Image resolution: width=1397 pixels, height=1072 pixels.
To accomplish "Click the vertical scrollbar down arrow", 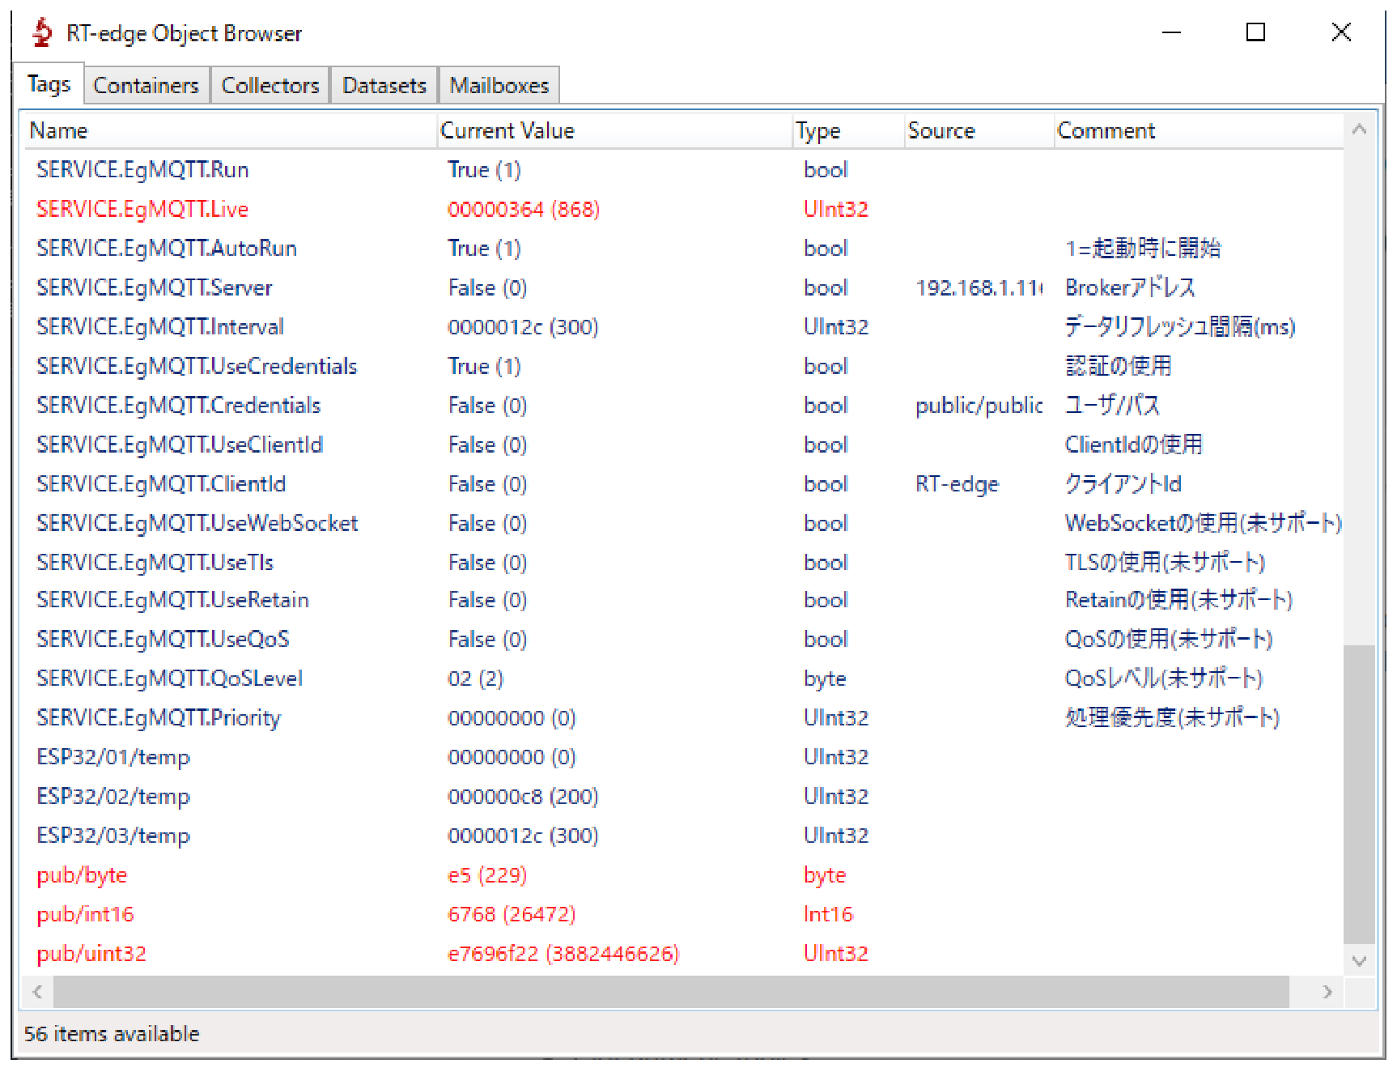I will 1360,960.
